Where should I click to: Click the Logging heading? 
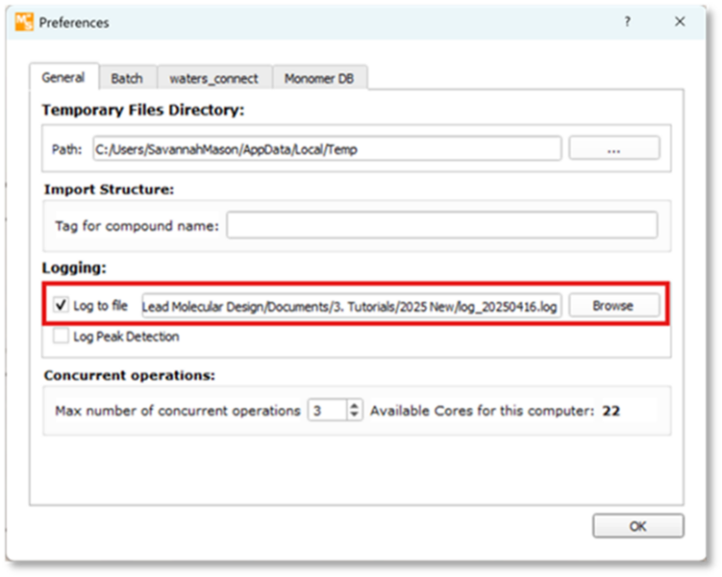coord(74,268)
